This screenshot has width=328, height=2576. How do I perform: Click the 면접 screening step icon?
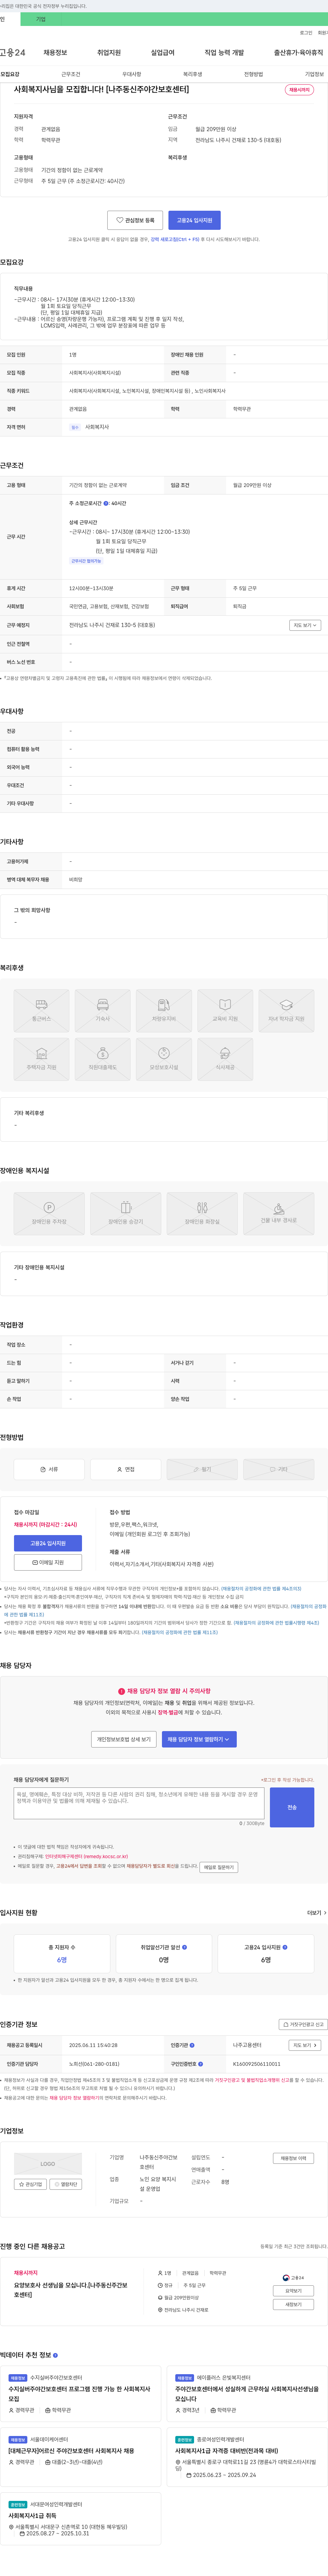coord(126,1469)
